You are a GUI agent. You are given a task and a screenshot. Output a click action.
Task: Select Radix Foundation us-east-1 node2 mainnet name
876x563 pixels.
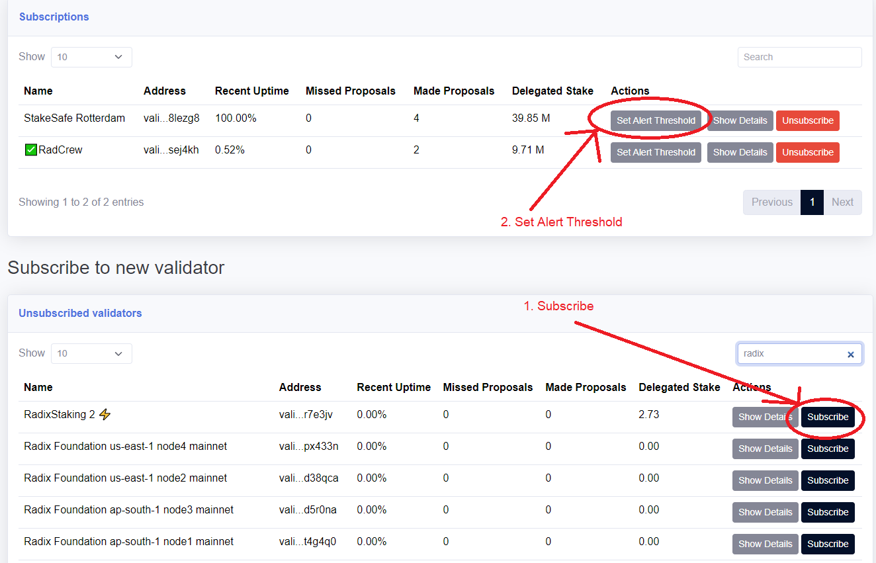[126, 478]
